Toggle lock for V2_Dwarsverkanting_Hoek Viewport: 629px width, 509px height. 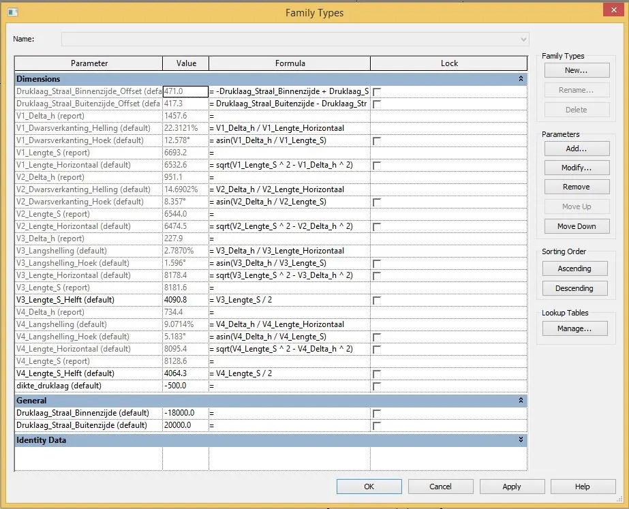point(377,202)
